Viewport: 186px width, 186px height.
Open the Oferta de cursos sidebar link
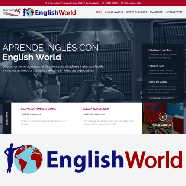coord(157,82)
